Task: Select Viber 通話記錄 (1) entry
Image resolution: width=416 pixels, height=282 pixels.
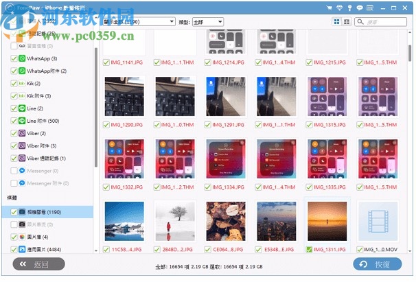Action: point(47,158)
